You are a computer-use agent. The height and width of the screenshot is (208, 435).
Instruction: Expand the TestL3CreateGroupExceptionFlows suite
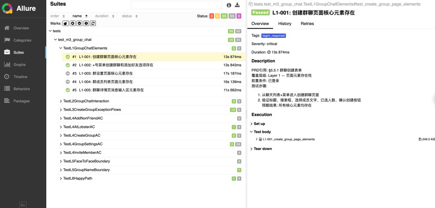click(61, 110)
